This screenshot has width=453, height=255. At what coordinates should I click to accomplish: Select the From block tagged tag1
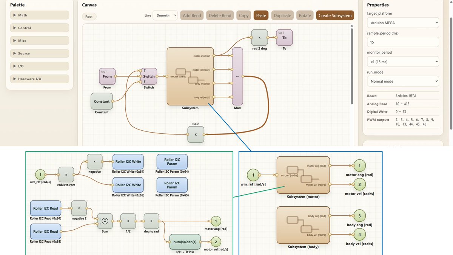tap(107, 76)
